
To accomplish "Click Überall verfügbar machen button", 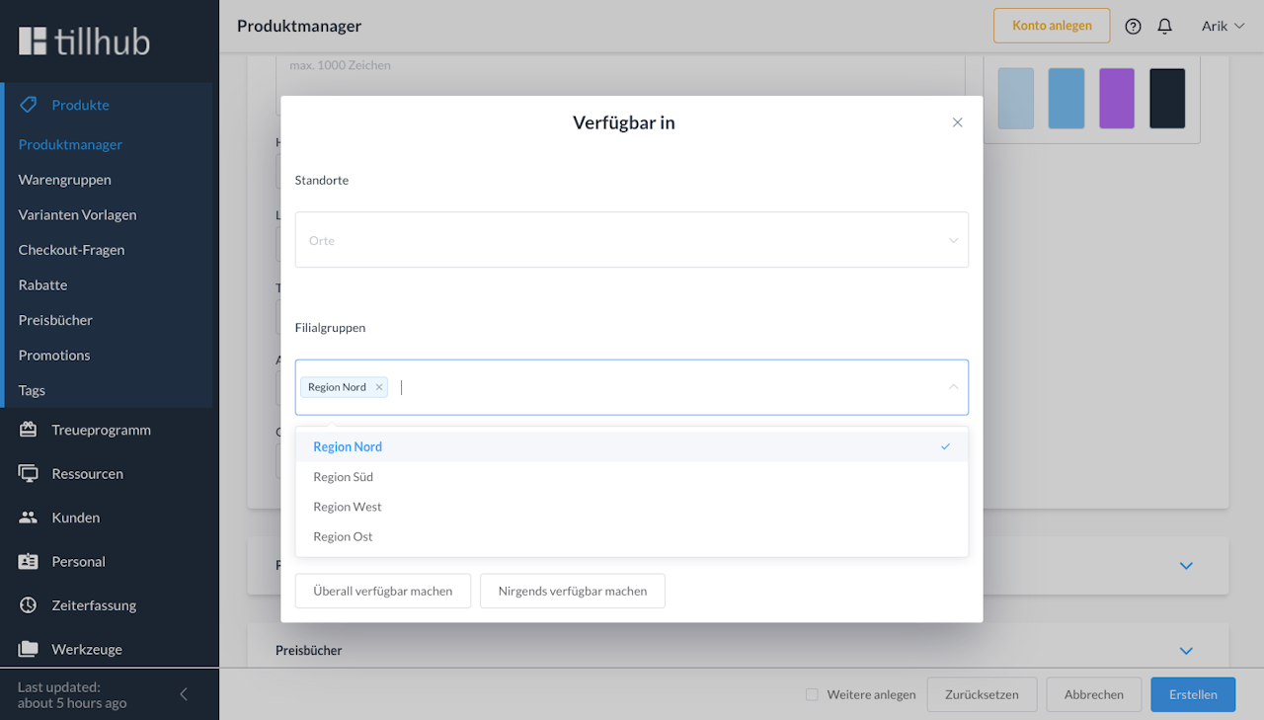I will click(x=382, y=591).
